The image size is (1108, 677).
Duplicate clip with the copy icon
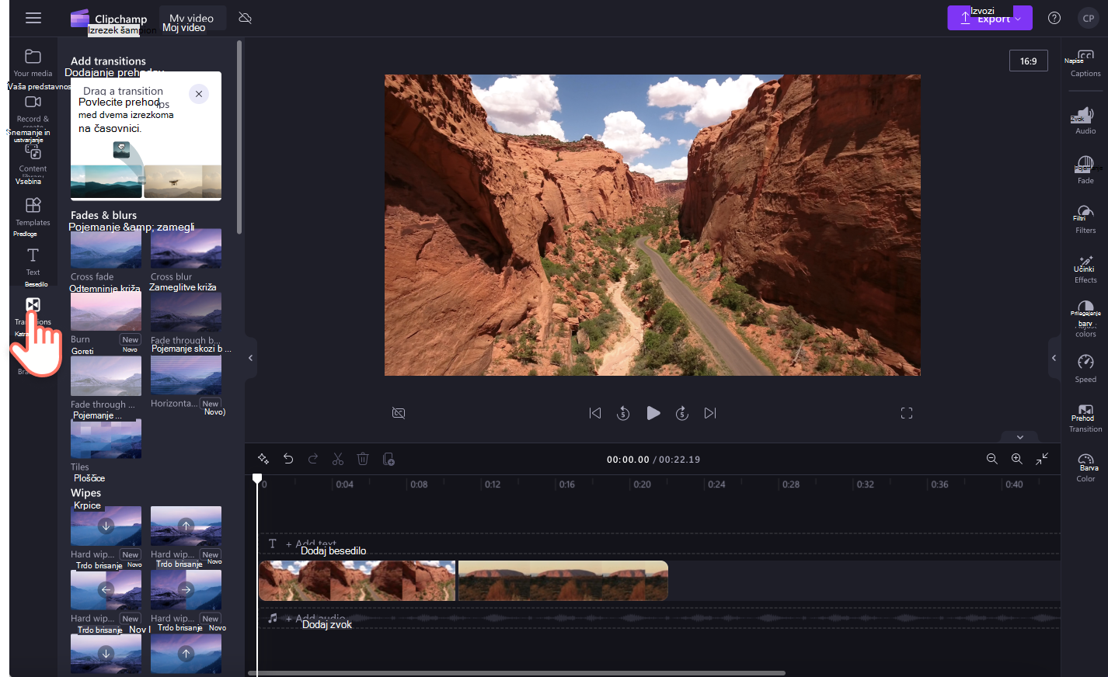click(388, 459)
